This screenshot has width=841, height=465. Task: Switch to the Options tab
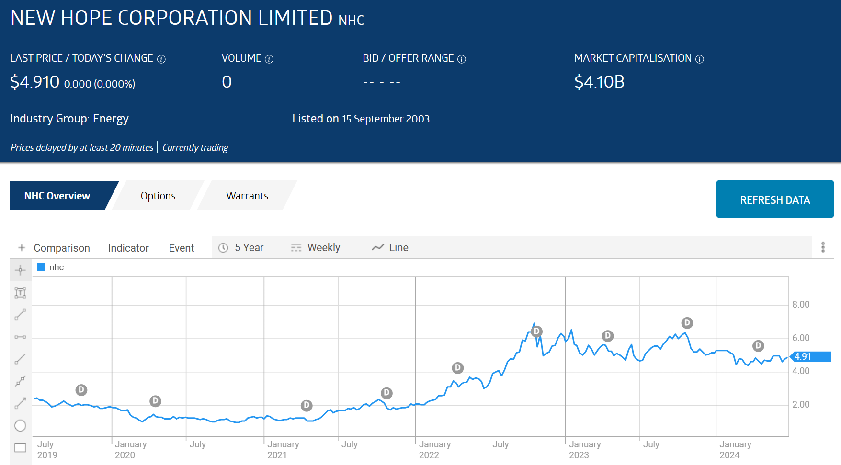click(x=158, y=196)
